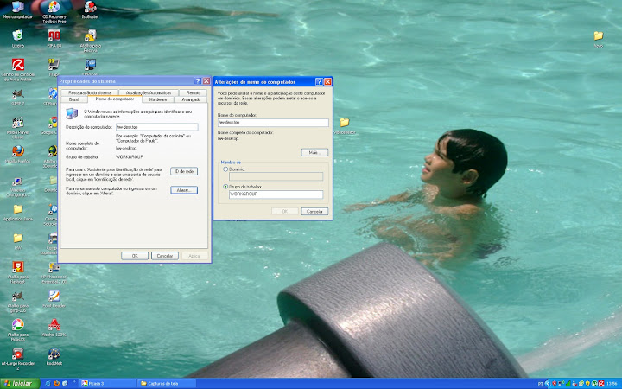Select the Grupo de trabalho radio button

tap(225, 186)
